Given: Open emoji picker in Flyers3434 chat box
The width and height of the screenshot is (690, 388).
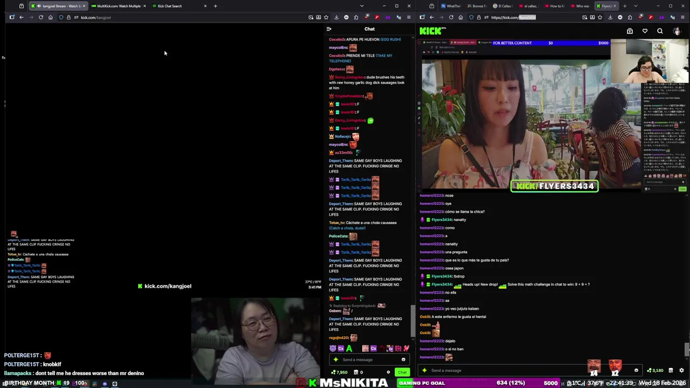Looking at the screenshot, I should coord(636,370).
